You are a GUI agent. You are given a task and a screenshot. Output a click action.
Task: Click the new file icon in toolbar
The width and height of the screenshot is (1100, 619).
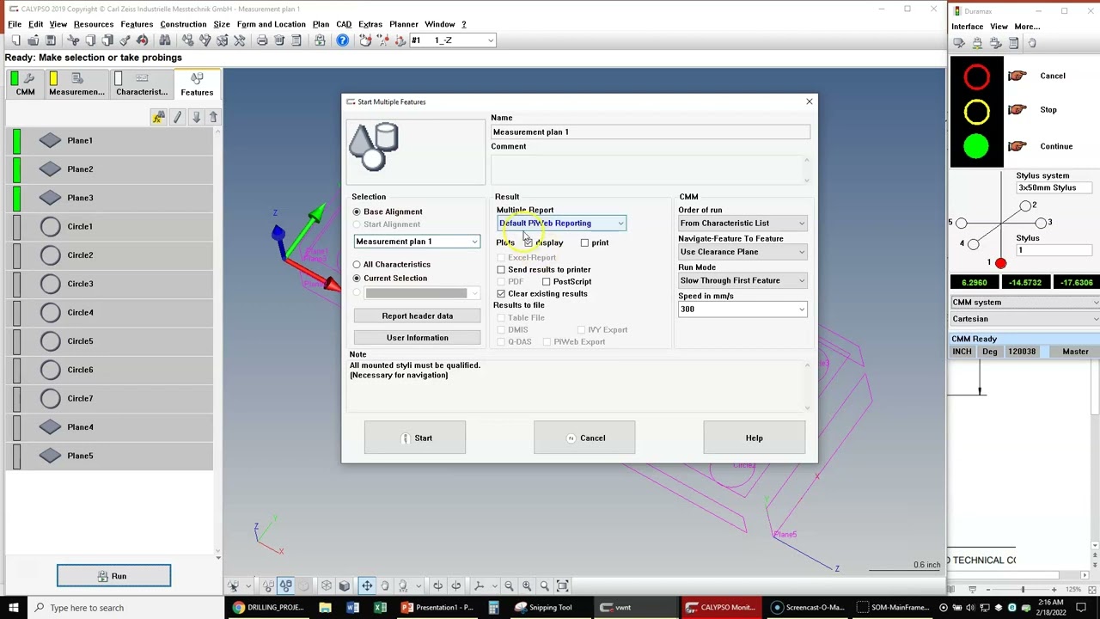coord(15,40)
